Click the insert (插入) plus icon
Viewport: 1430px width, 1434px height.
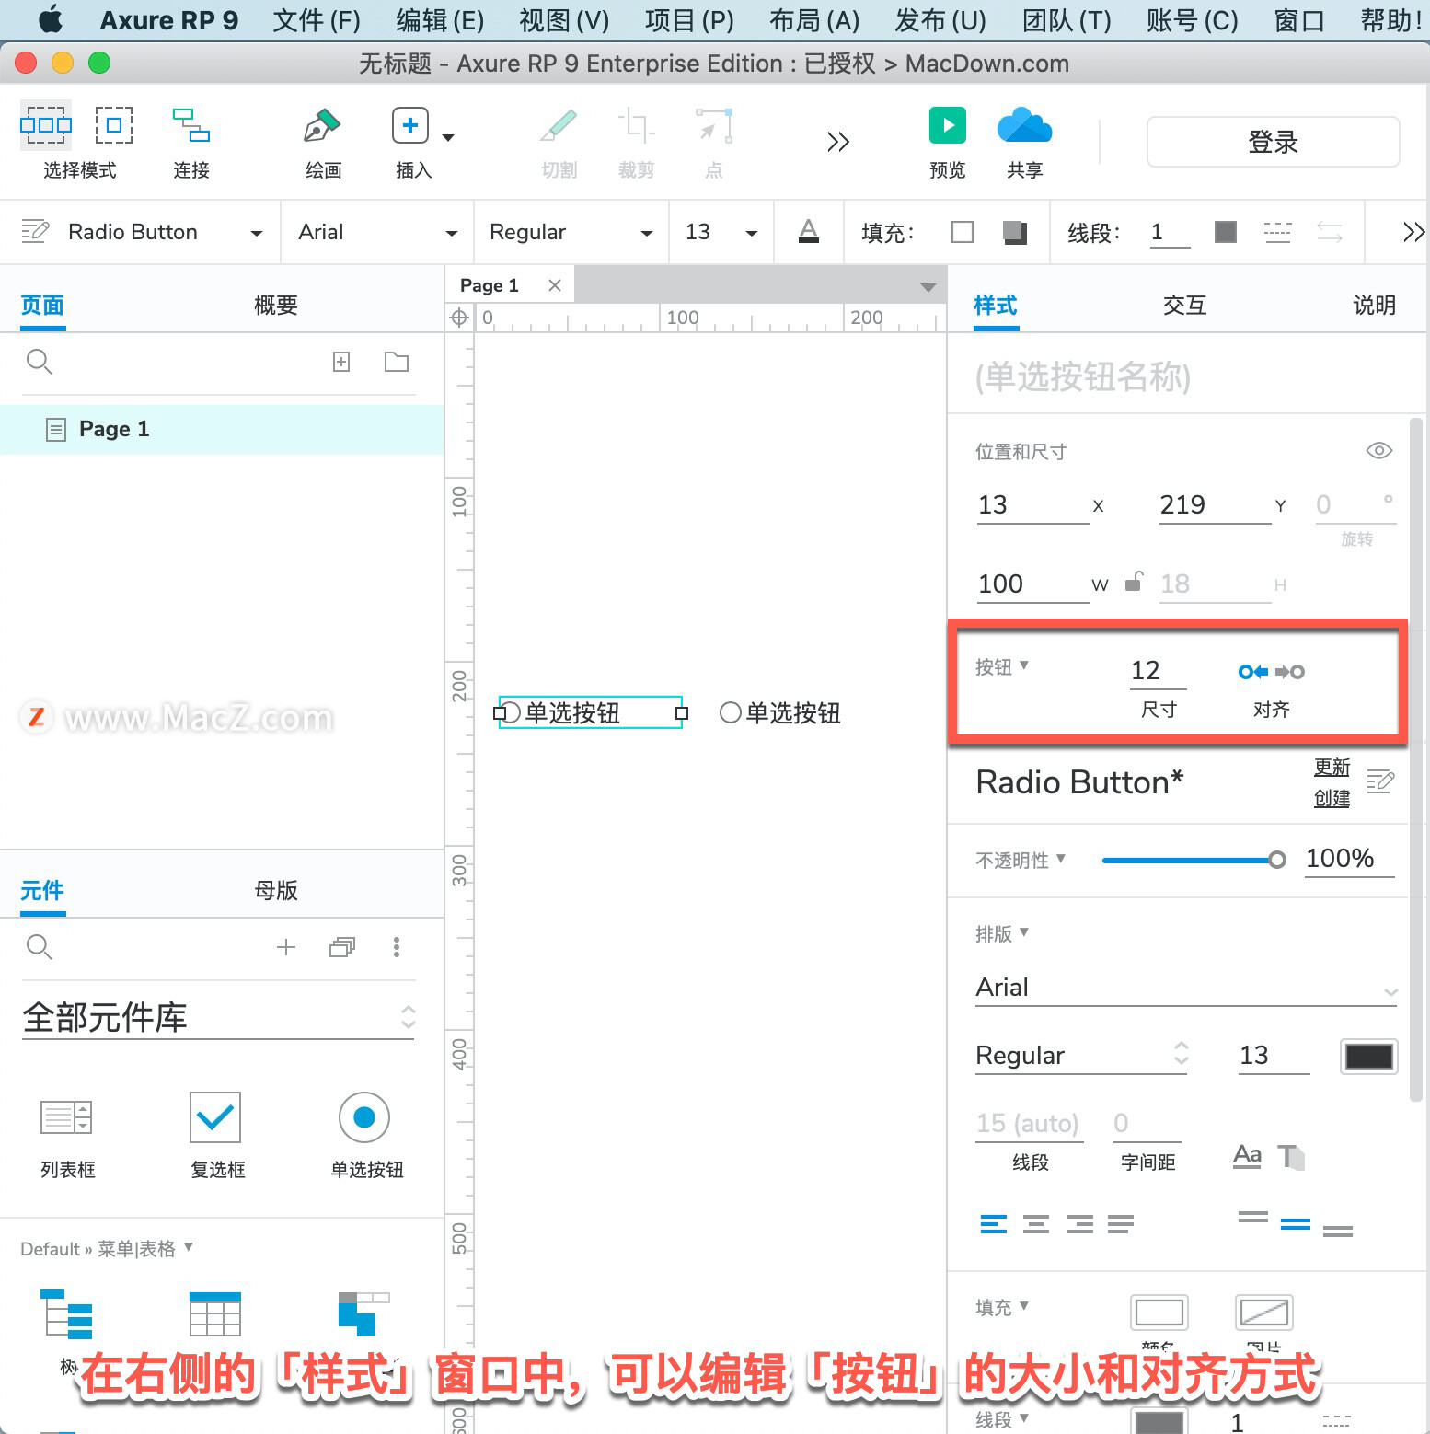pos(410,125)
